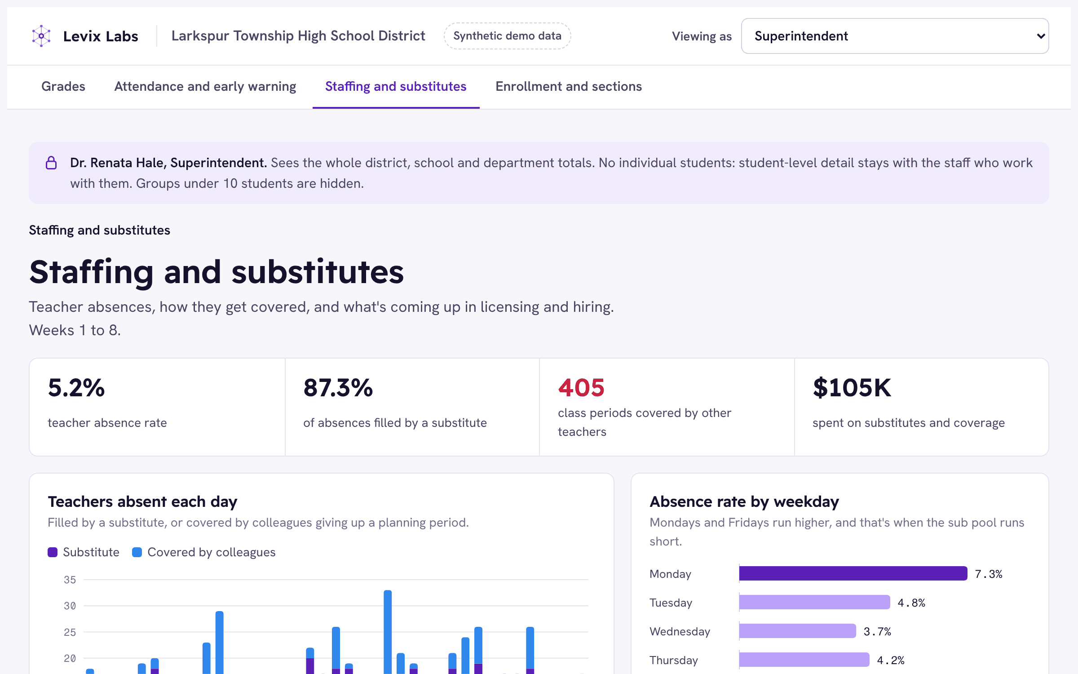Click the Wednesday absence rate bar
This screenshot has height=674, width=1078.
coord(797,631)
